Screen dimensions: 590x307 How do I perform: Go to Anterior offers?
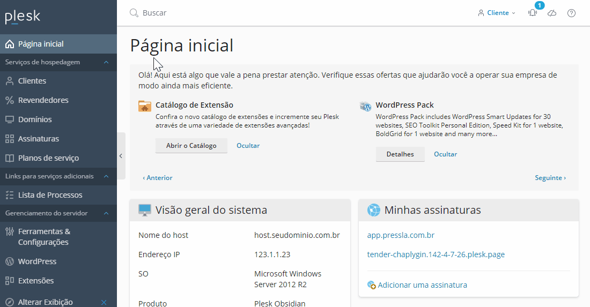coord(157,178)
